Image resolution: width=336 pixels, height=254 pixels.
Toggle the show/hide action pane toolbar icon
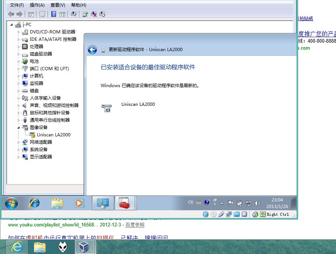pos(62,14)
